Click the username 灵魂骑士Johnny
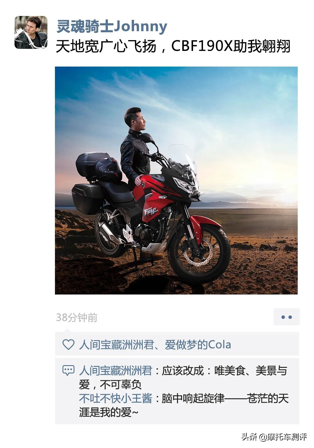 tap(112, 26)
